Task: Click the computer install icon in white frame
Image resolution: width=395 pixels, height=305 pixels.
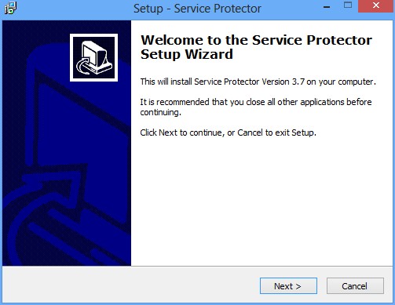Action: [93, 57]
